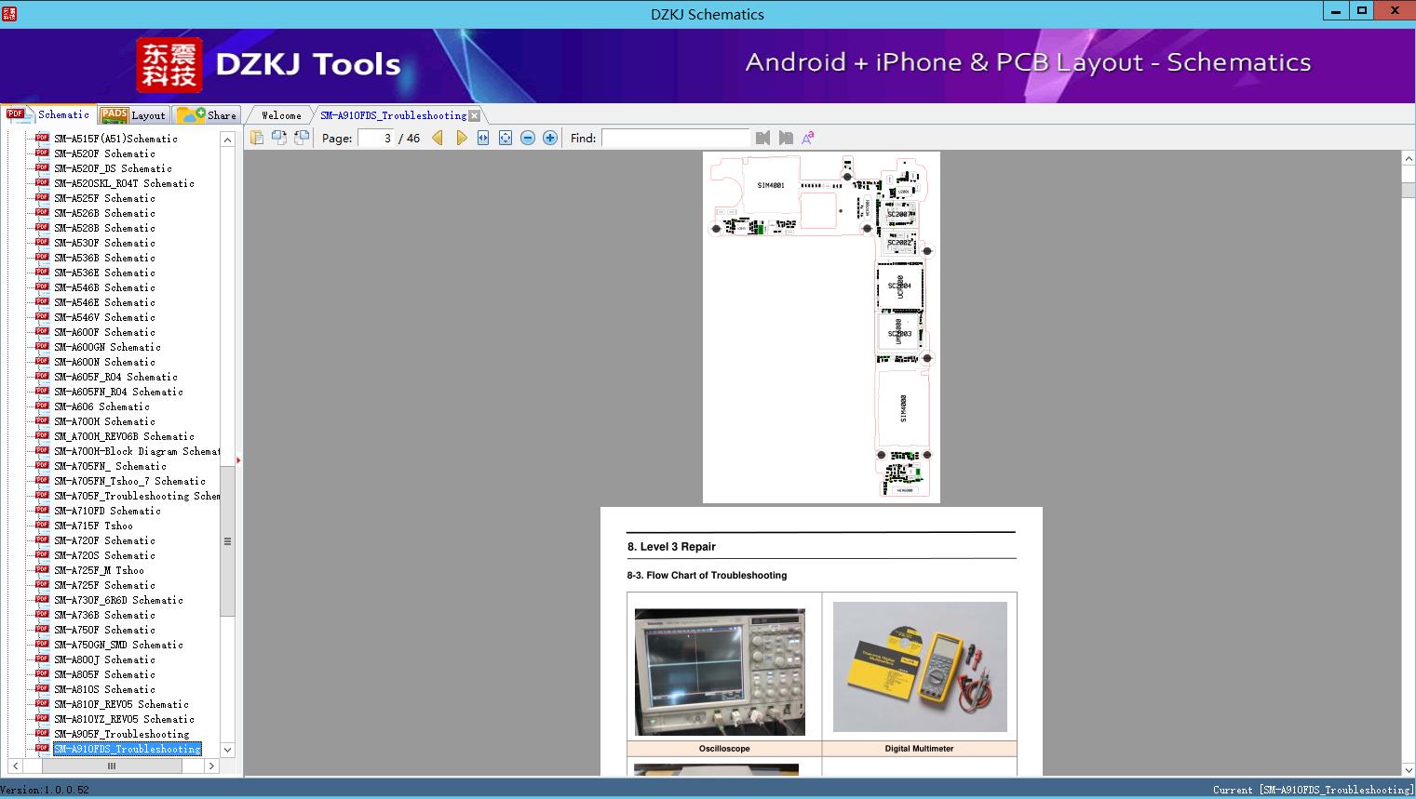Select SM-A606 Schematic entry
1416x799 pixels.
tap(101, 406)
